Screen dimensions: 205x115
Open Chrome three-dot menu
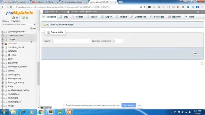coord(202,7)
